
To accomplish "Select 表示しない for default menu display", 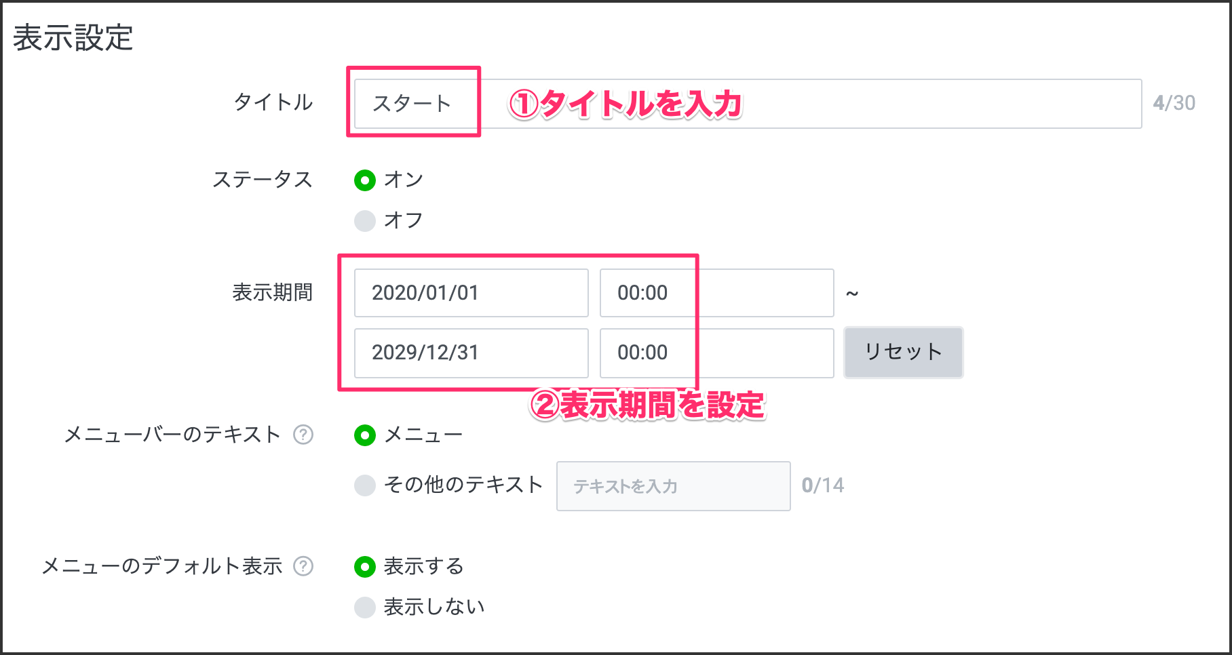I will pyautogui.click(x=365, y=608).
